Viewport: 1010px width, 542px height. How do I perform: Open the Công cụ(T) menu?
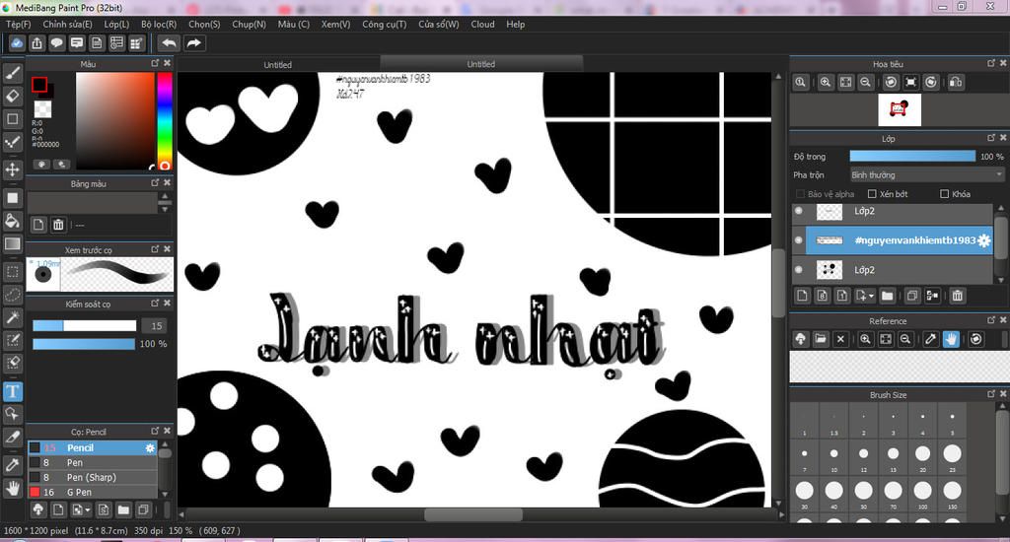384,24
